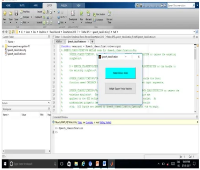Switch to the VIEW ribbon tab
The height and width of the screenshot is (170, 200).
78,6
